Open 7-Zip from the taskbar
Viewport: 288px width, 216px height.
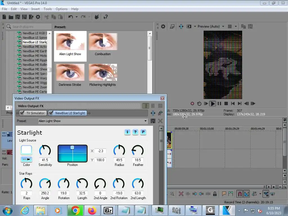(x=108, y=210)
